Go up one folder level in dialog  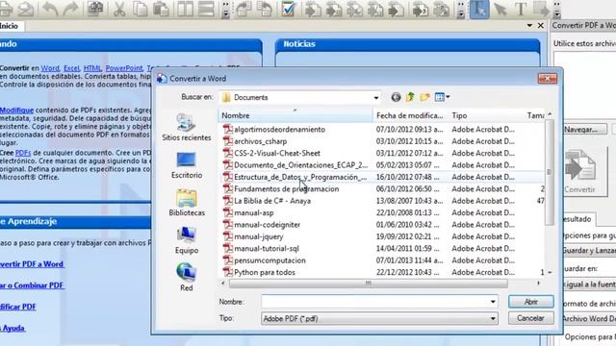pyautogui.click(x=410, y=97)
